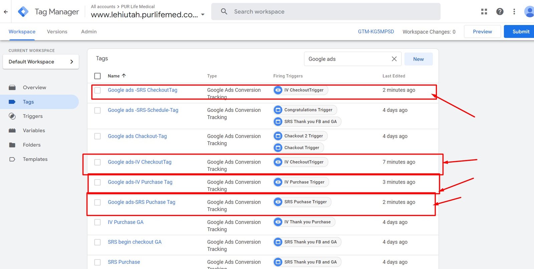Click the Tags sidebar icon
This screenshot has height=269, width=534.
pos(12,102)
